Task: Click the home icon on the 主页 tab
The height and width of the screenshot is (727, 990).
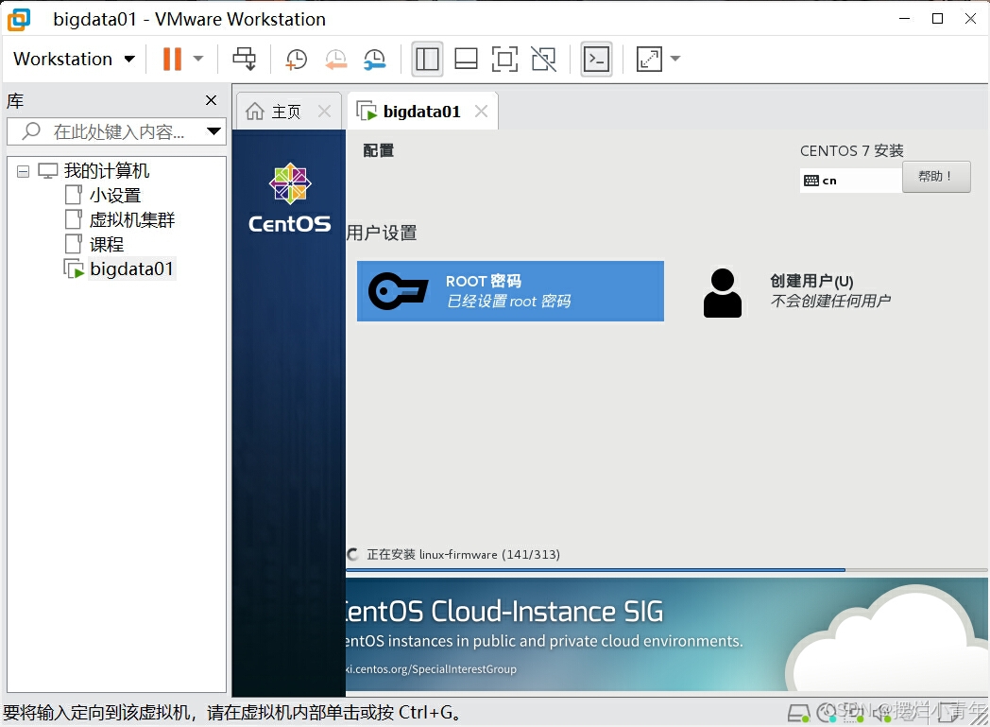Action: 255,112
